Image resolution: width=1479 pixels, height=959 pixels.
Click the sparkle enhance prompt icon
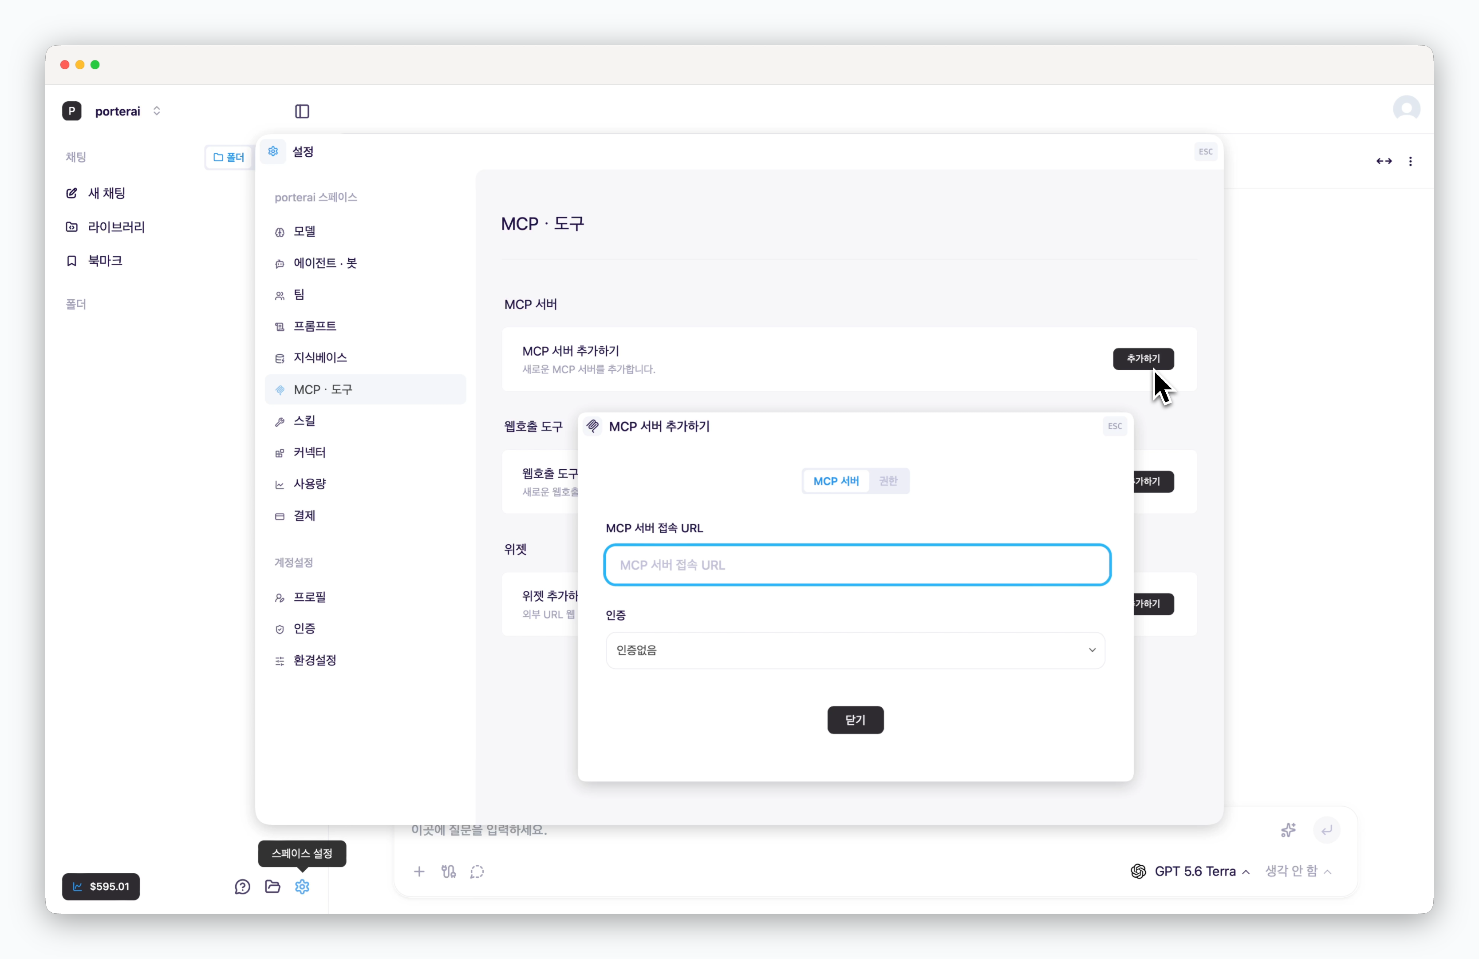point(1288,830)
